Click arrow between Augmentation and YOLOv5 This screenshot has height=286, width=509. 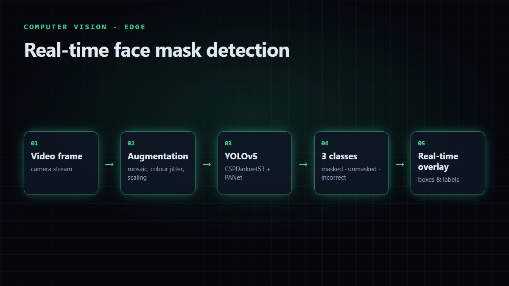coord(207,164)
